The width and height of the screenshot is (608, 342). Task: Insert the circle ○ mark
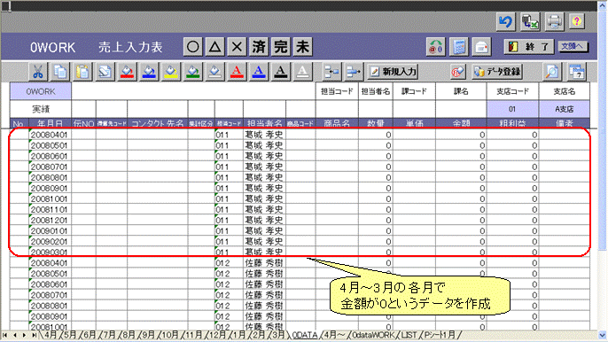point(193,47)
